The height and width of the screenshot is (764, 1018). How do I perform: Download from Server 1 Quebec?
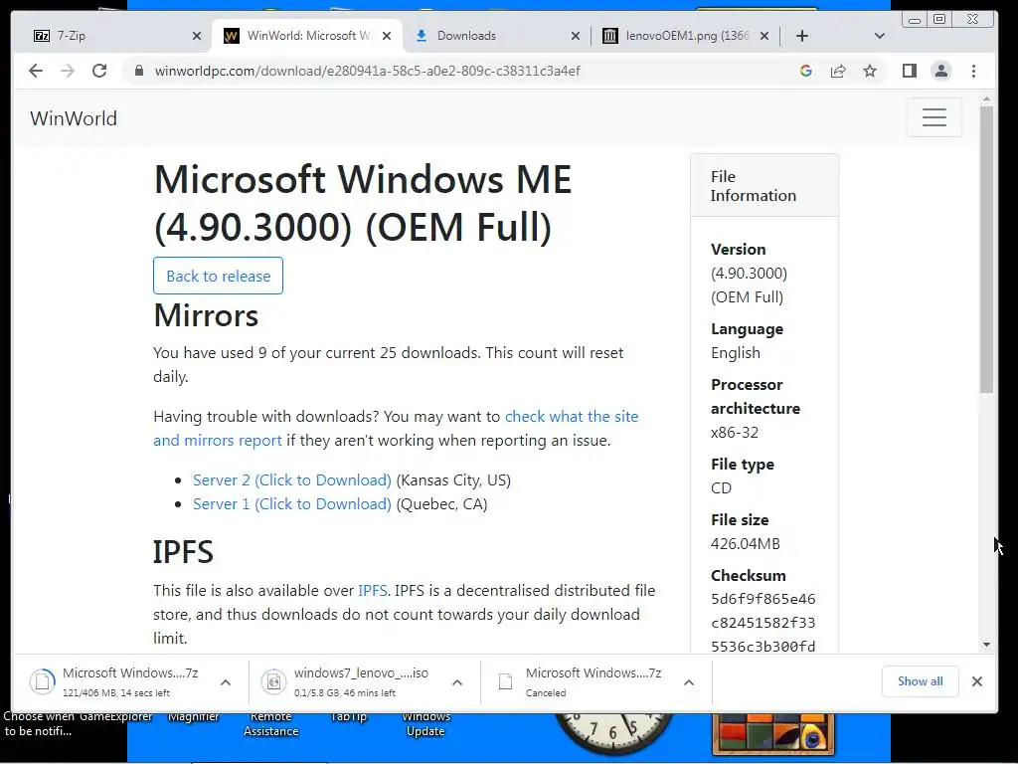point(292,504)
